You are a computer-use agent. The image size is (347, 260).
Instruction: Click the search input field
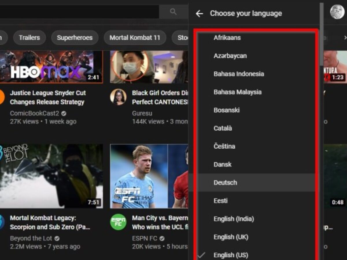pyautogui.click(x=79, y=12)
